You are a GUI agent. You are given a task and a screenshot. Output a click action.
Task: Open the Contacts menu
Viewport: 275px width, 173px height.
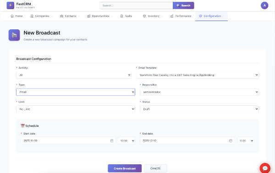click(x=70, y=16)
